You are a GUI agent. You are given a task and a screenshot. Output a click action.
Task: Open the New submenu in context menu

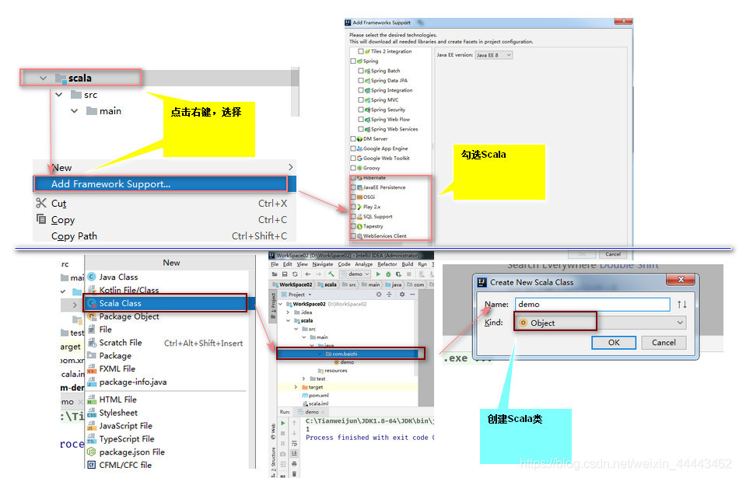tap(164, 168)
